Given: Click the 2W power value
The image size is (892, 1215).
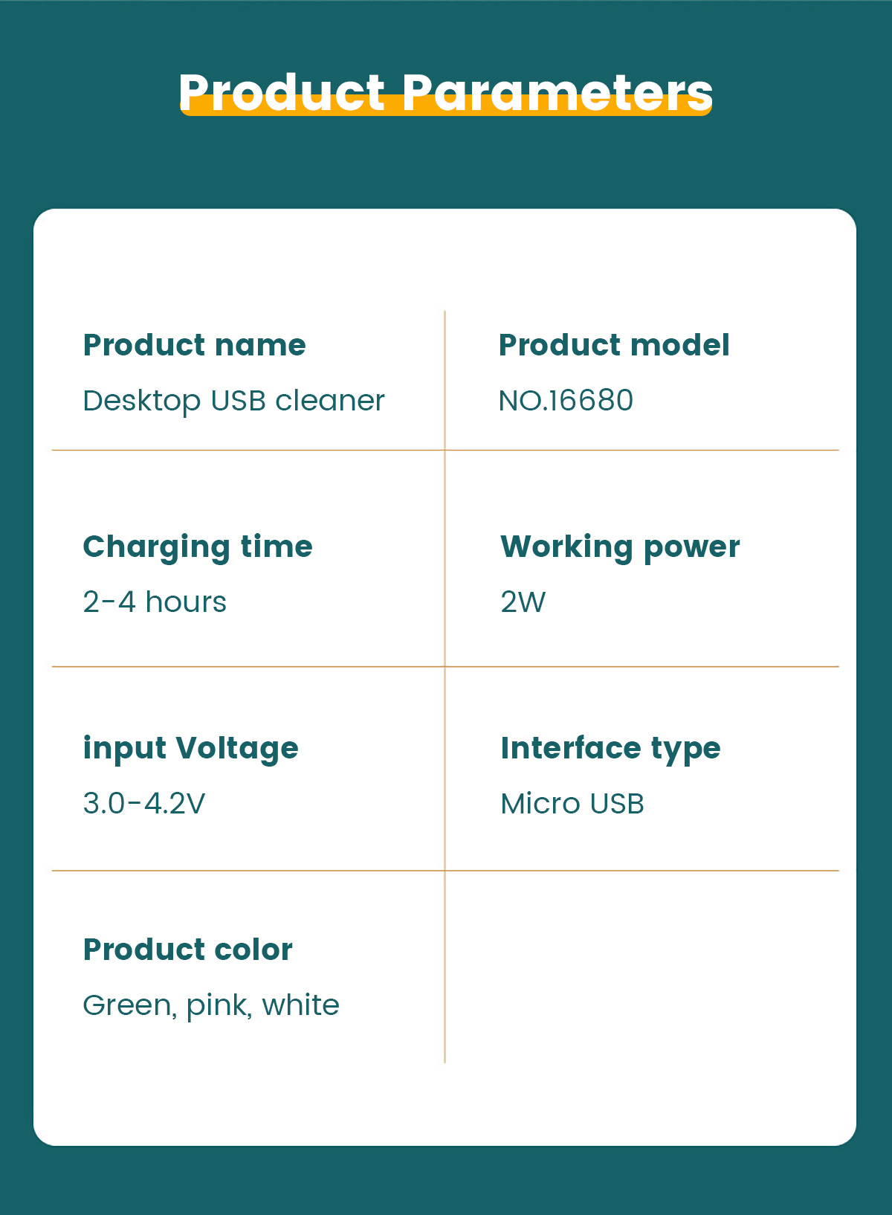Looking at the screenshot, I should coord(523,602).
